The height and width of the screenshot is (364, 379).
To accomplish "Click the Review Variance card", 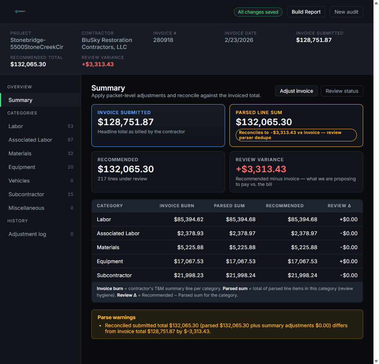I will click(x=296, y=172).
